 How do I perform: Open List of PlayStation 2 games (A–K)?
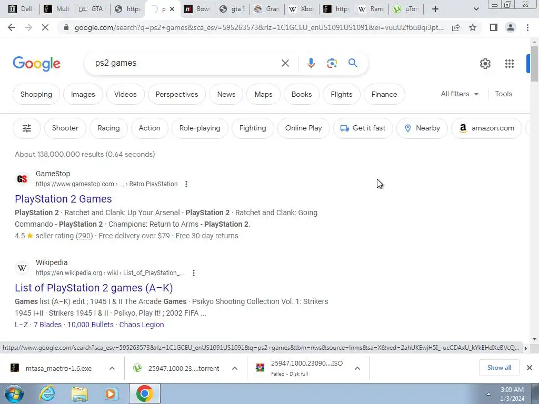(94, 288)
